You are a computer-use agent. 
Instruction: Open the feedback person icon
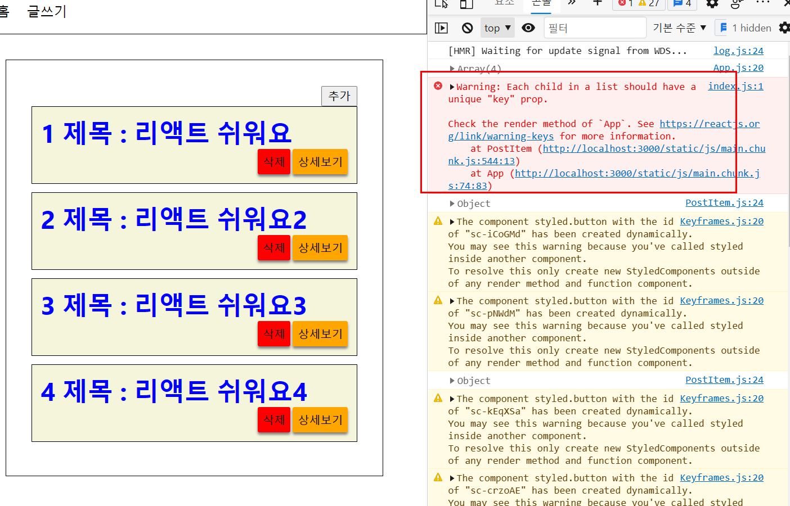(x=737, y=3)
